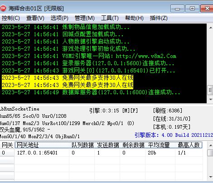
Task: Click gateway table scrollbar up arrow
Action: 210,145
